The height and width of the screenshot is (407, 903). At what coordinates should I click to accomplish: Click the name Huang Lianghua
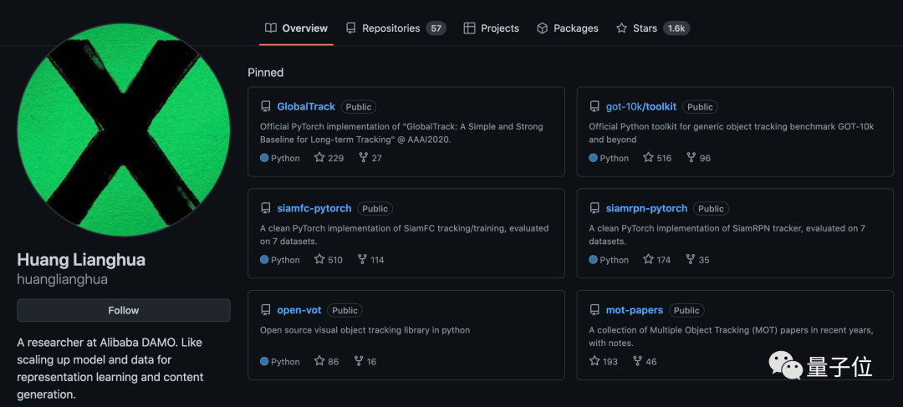(x=81, y=260)
